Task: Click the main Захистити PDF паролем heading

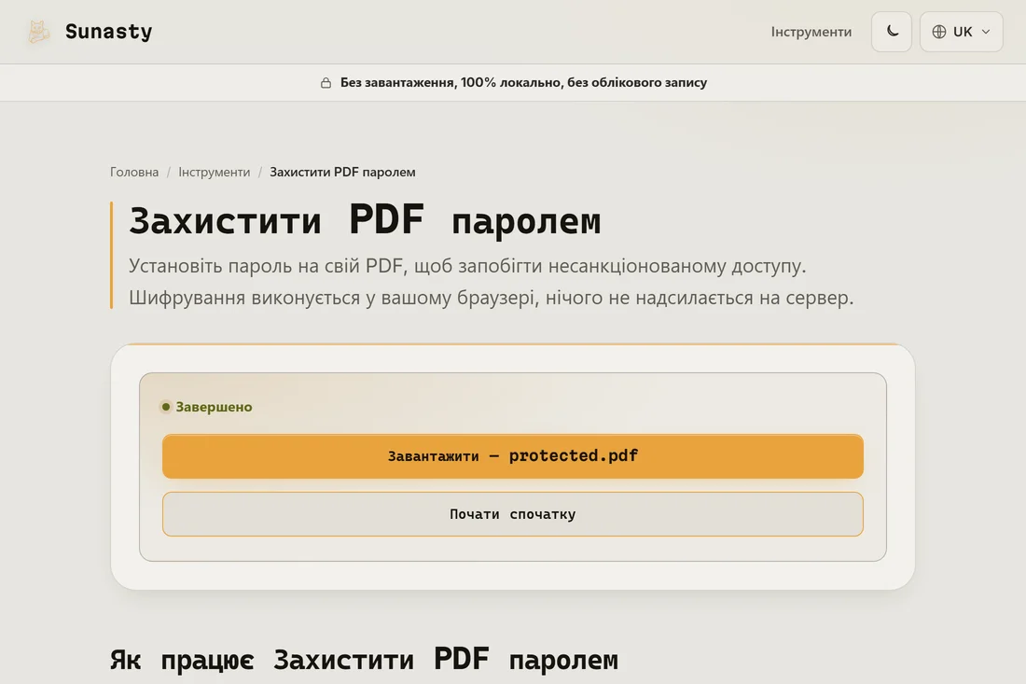Action: coord(365,220)
